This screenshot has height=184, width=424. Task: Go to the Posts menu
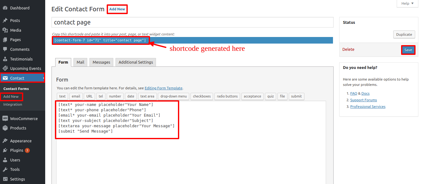(x=15, y=20)
